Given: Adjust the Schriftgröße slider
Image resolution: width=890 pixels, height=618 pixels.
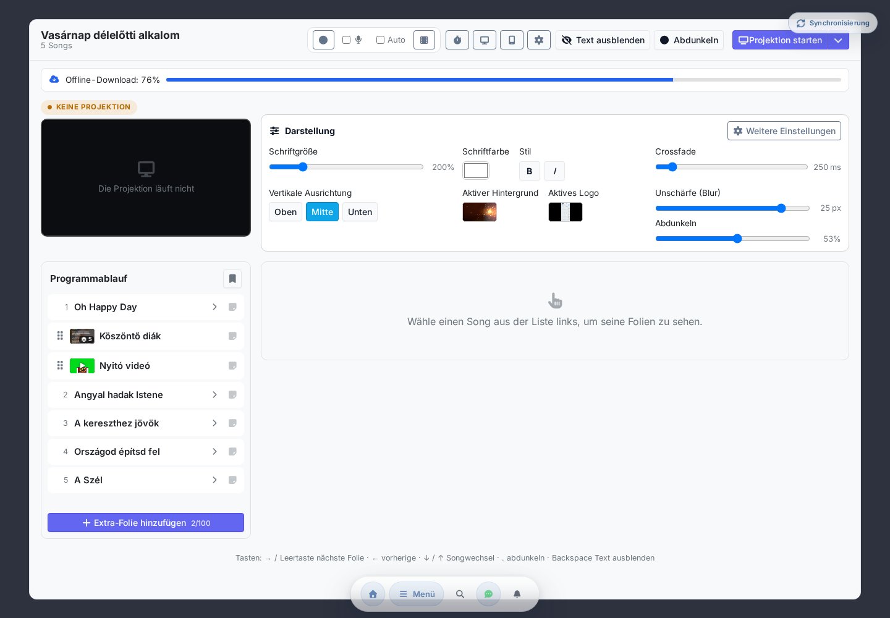Looking at the screenshot, I should coord(346,167).
